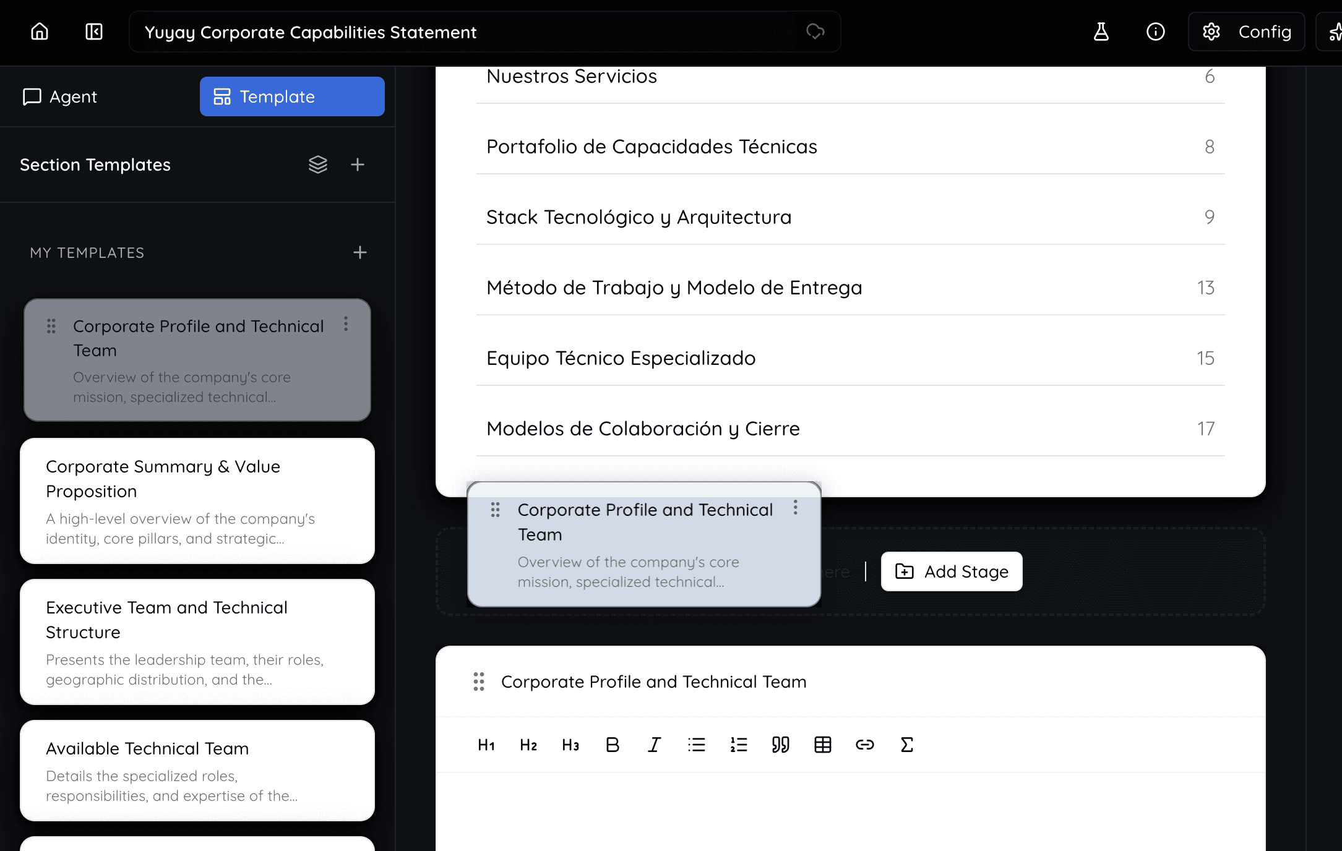Screen dimensions: 1342x851
Task: Click page number 17 in contents
Action: pyautogui.click(x=1205, y=429)
